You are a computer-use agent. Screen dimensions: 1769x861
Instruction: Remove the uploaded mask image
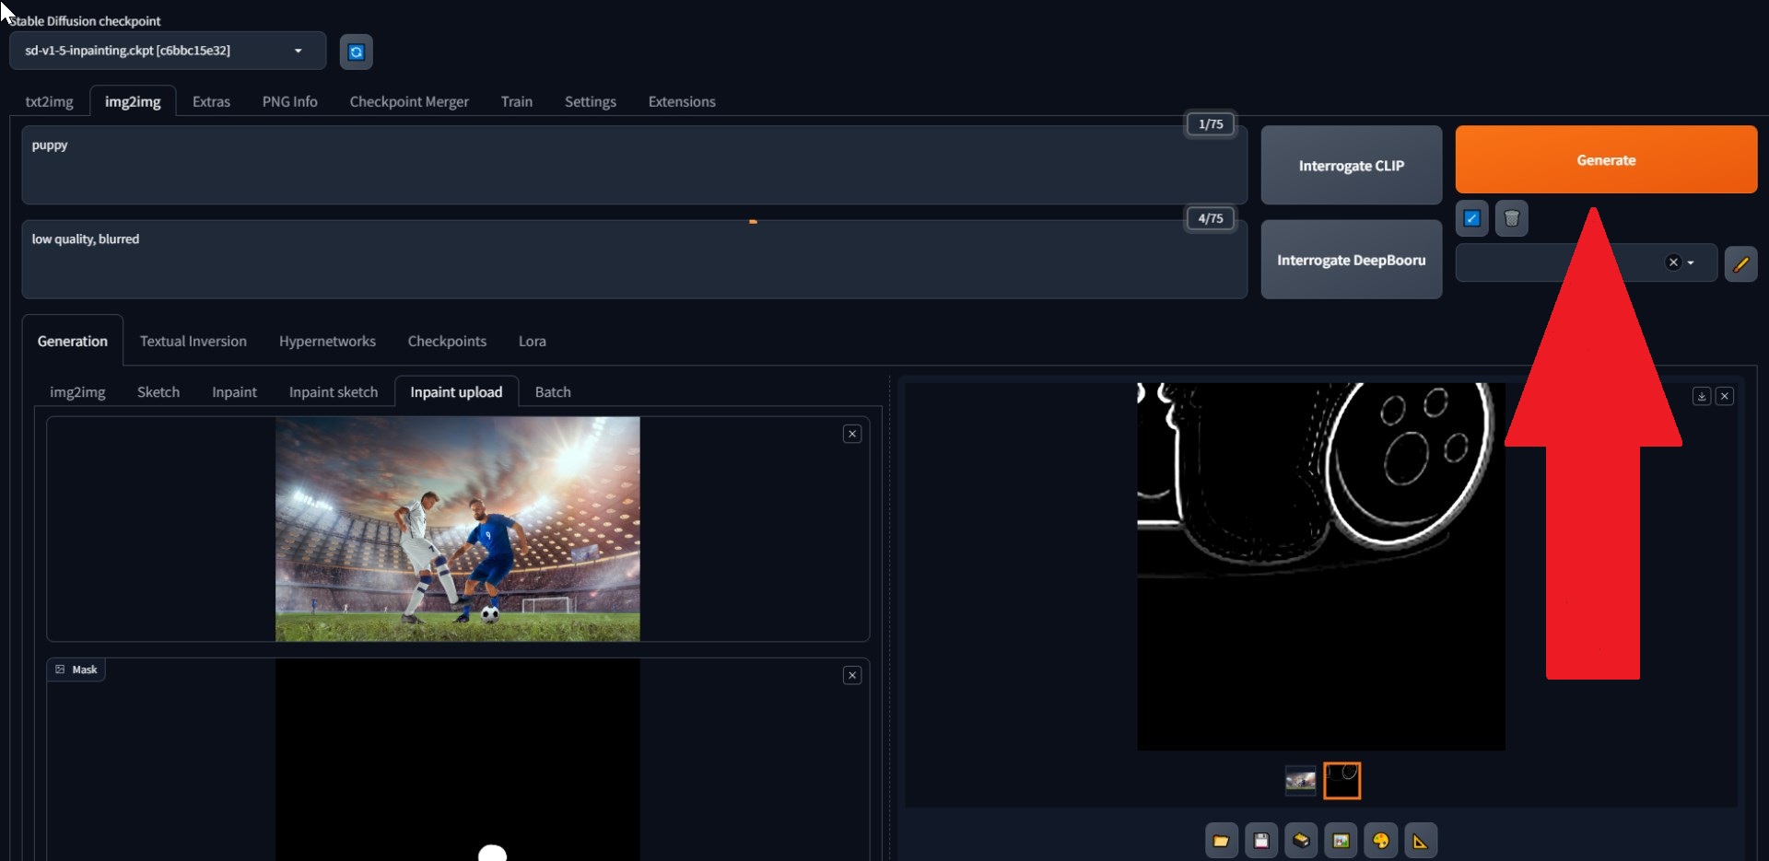click(x=851, y=675)
